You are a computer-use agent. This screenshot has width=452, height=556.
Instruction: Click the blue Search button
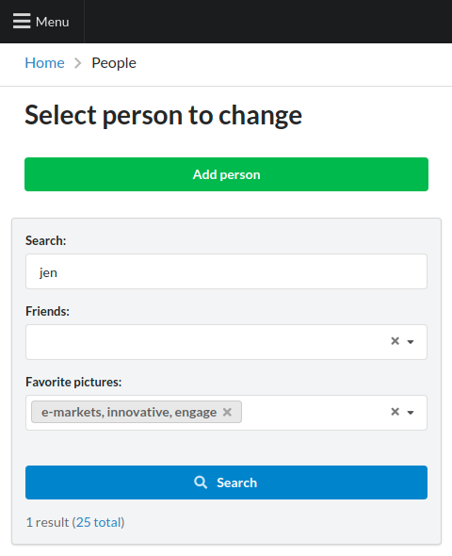tap(226, 482)
